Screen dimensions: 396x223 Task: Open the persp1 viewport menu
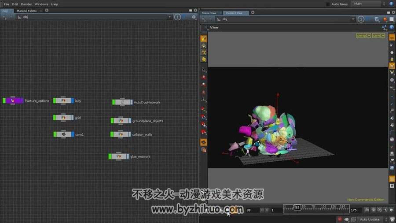pos(363,36)
